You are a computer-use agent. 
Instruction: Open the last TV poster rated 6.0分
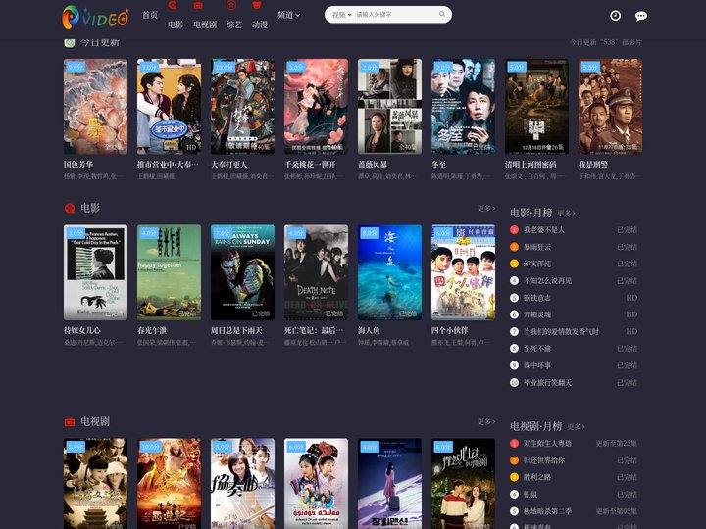pyautogui.click(x=463, y=484)
